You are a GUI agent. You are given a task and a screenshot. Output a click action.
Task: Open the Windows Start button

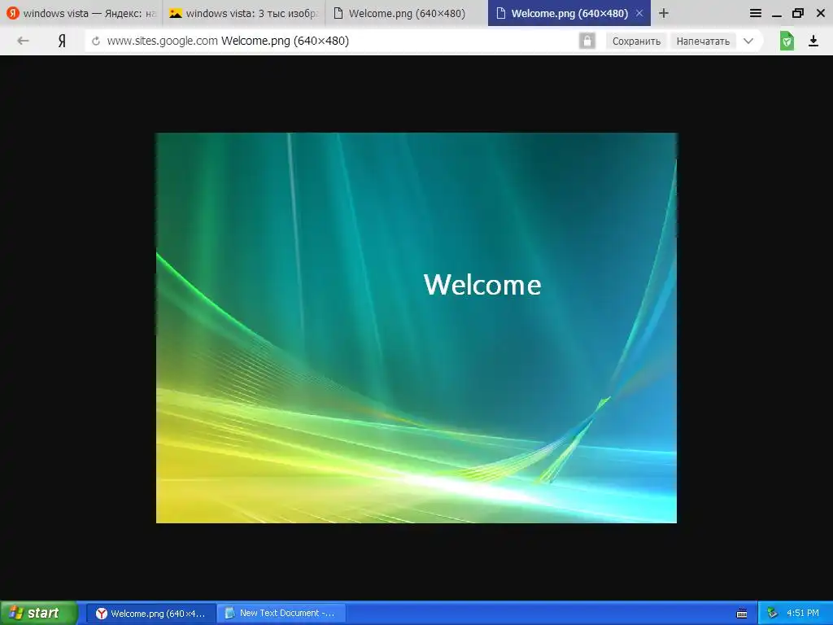pos(39,614)
